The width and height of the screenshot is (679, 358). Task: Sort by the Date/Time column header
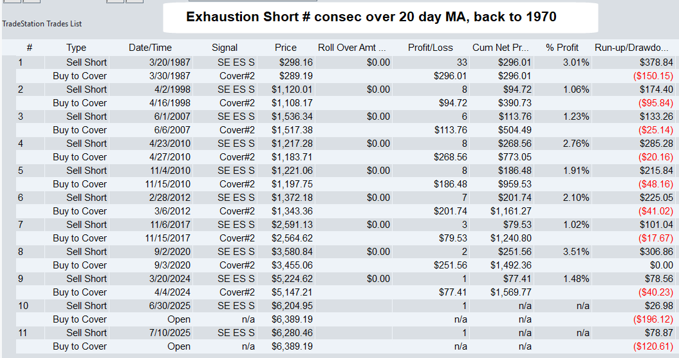click(149, 48)
